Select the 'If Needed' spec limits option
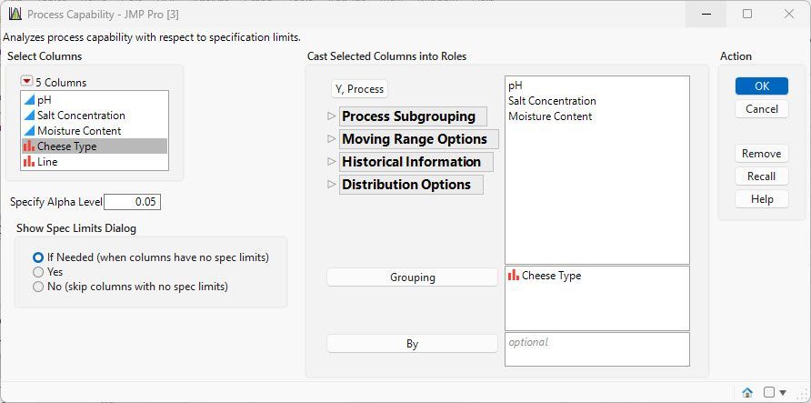The height and width of the screenshot is (403, 811). [38, 257]
